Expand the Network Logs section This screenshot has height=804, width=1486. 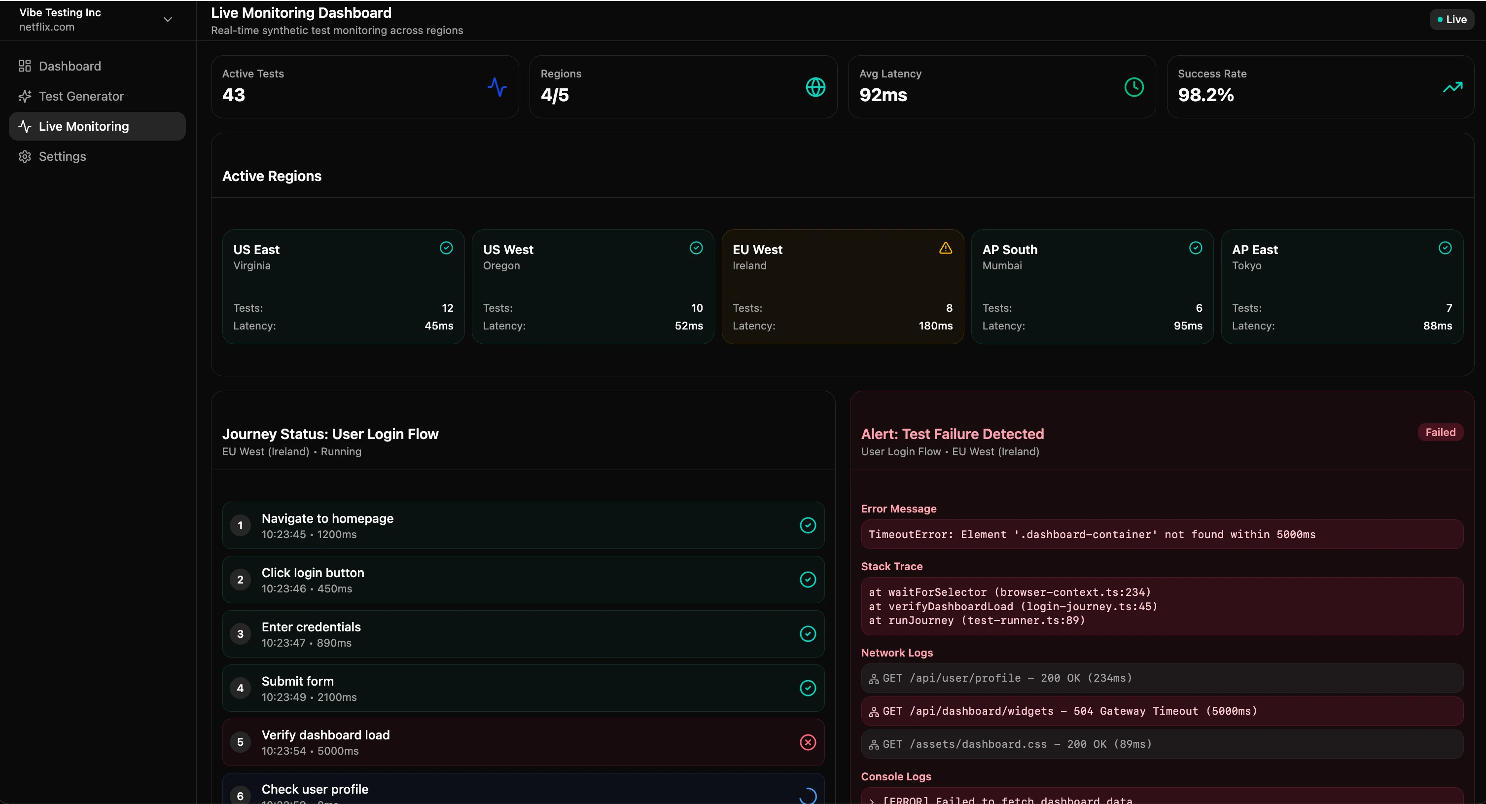click(x=896, y=653)
